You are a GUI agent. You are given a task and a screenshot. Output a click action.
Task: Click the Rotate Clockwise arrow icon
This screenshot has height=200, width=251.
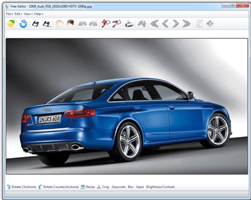click(x=8, y=187)
